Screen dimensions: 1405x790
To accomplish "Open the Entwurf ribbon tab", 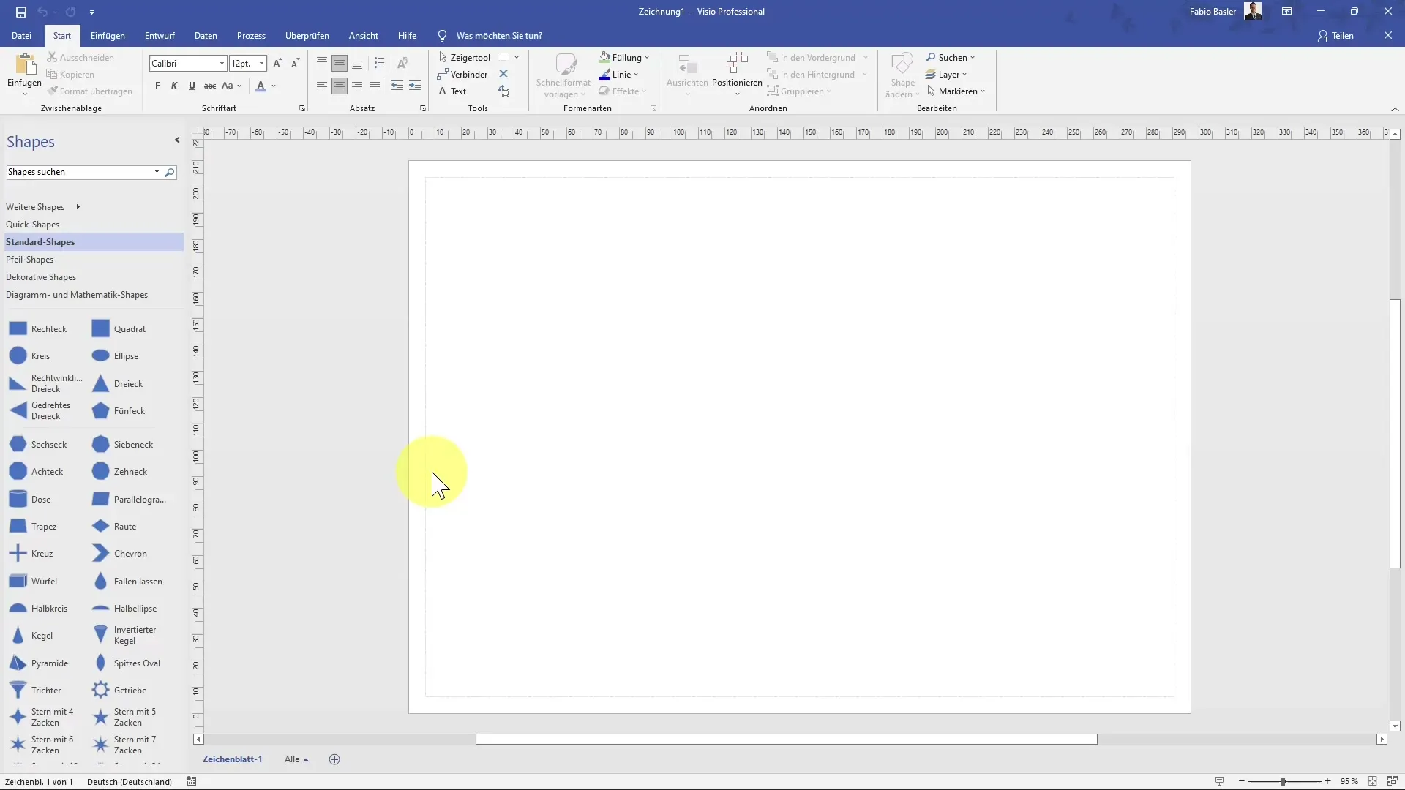I will click(x=160, y=36).
